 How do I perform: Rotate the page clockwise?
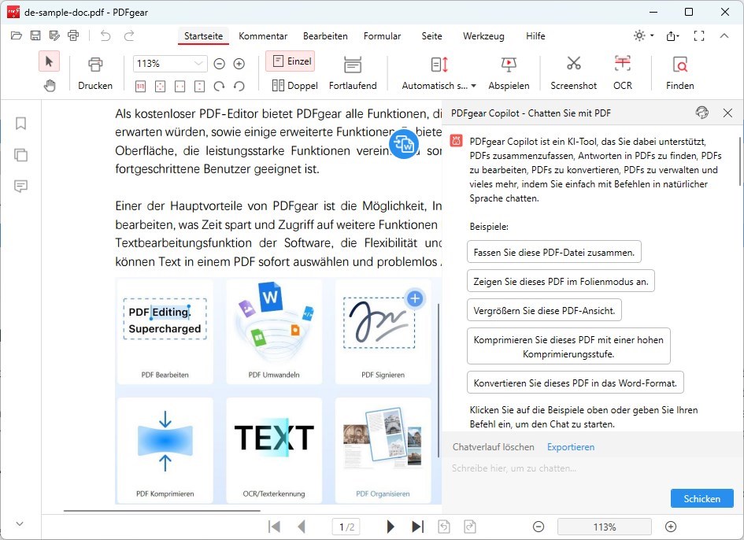pyautogui.click(x=219, y=87)
